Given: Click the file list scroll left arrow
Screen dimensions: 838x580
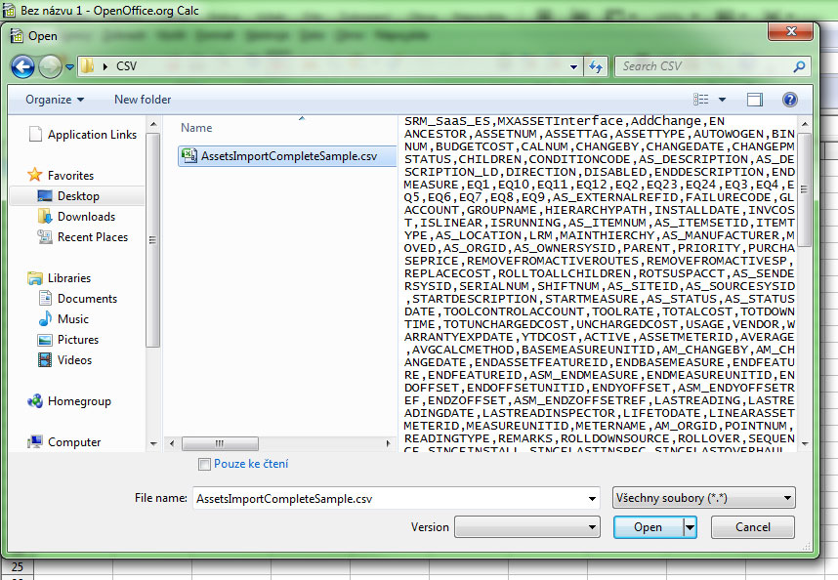Looking at the screenshot, I should pyautogui.click(x=172, y=443).
